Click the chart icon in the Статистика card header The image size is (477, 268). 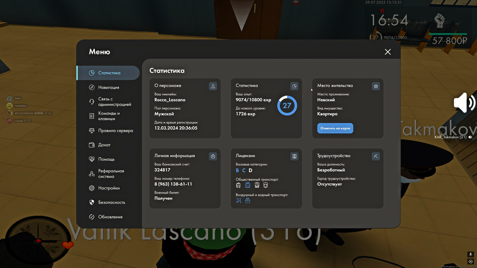pyautogui.click(x=294, y=86)
